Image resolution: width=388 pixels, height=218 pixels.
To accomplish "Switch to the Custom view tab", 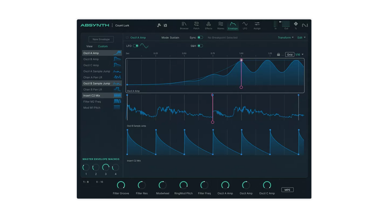I will (x=103, y=46).
